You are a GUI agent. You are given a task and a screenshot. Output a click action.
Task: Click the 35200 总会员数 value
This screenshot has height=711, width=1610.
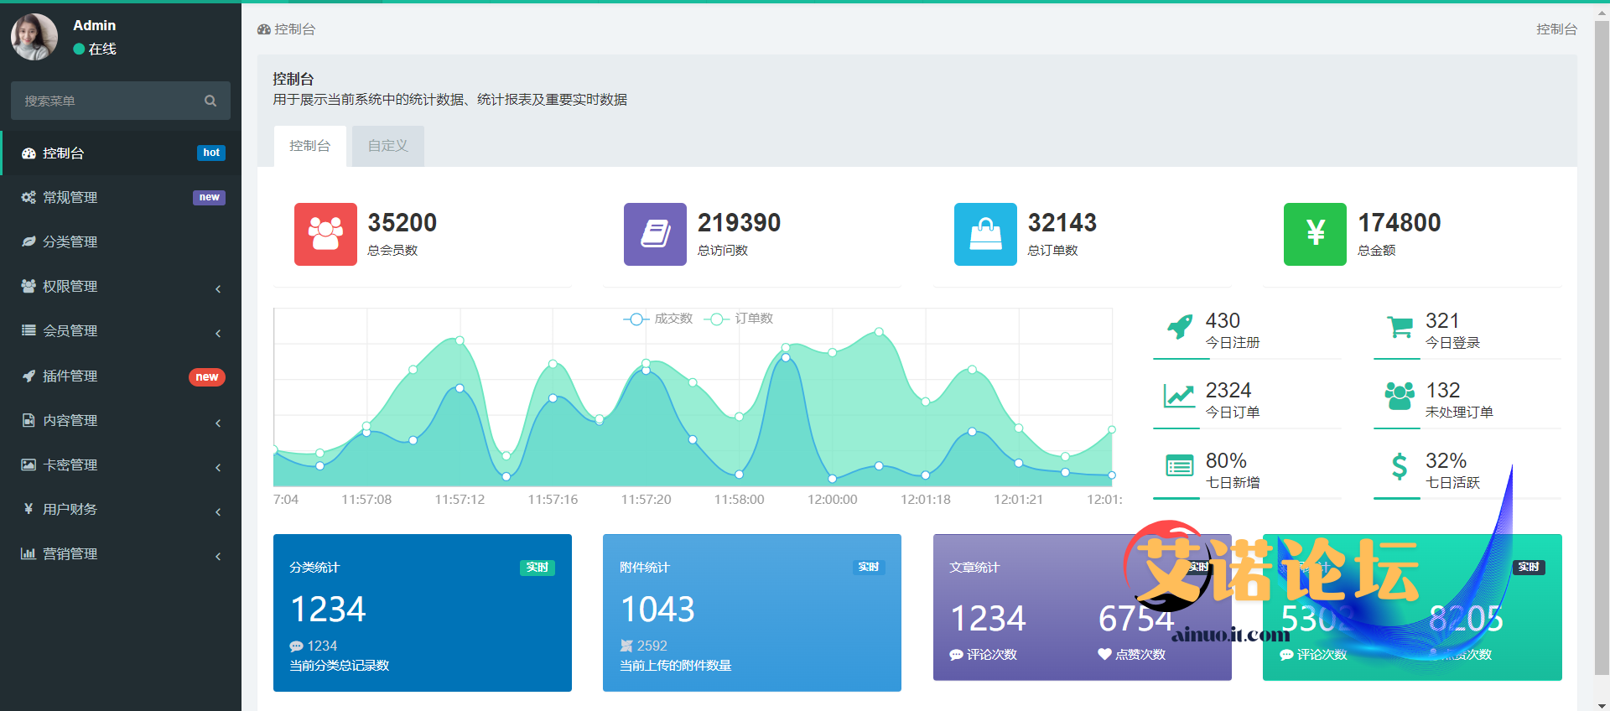point(402,222)
